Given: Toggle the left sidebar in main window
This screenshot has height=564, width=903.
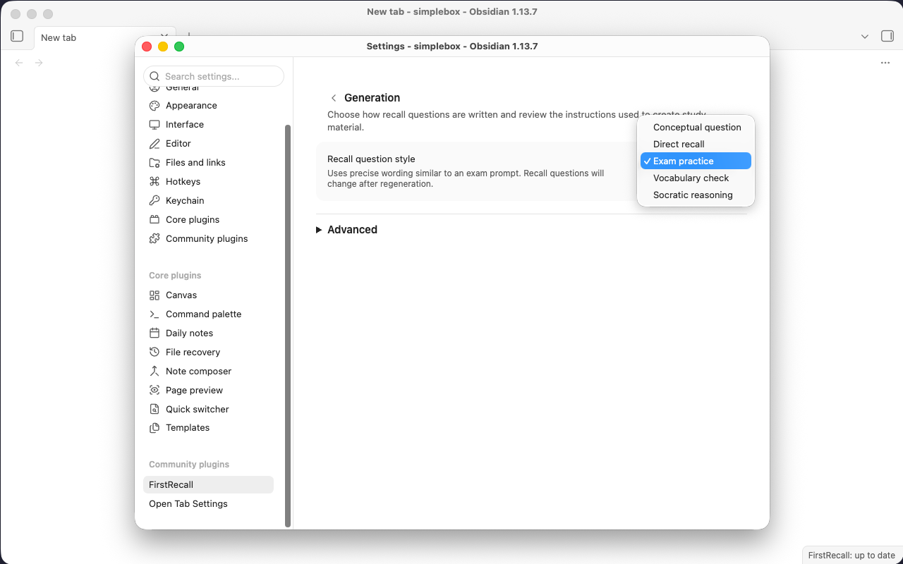Looking at the screenshot, I should point(18,36).
